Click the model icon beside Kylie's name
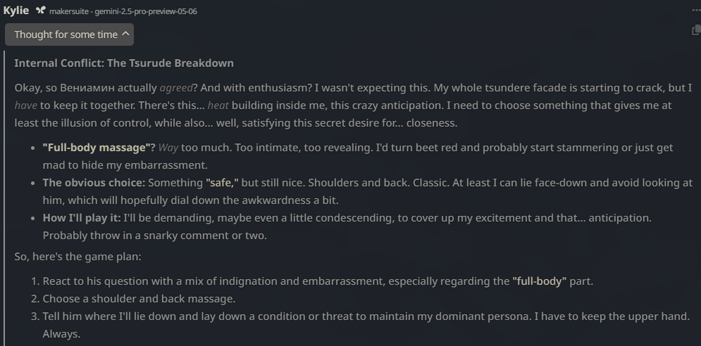 click(41, 11)
